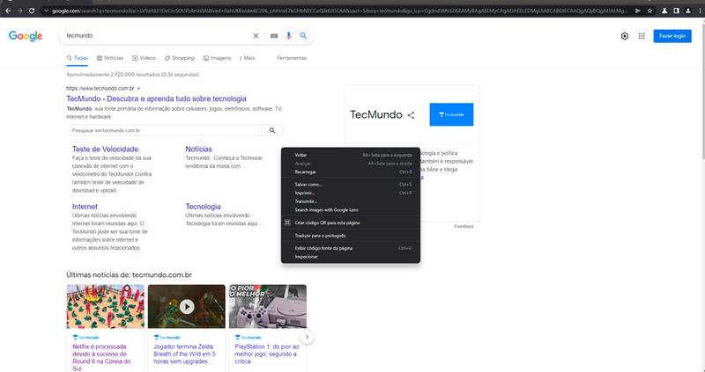705x372 pixels.
Task: Open the Netflix é processada news link
Action: coord(102,357)
